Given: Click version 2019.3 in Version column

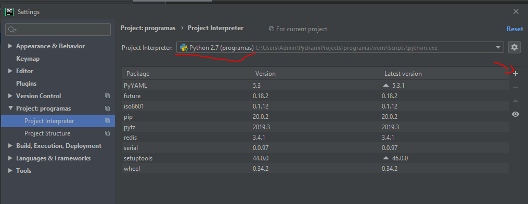Looking at the screenshot, I should point(261,127).
